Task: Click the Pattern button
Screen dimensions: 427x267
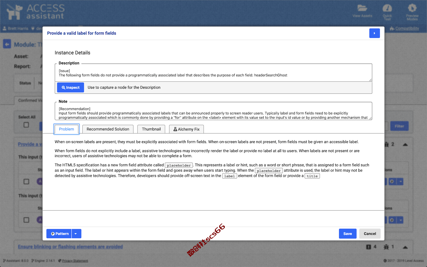Action: coord(59,234)
